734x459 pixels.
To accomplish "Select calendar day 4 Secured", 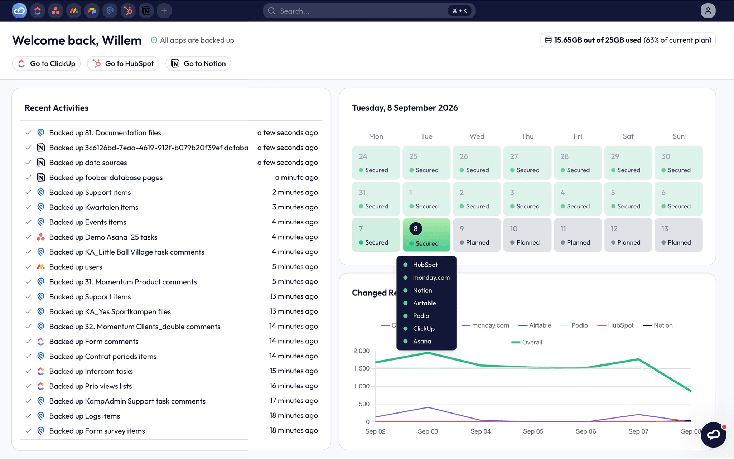I will [578, 199].
